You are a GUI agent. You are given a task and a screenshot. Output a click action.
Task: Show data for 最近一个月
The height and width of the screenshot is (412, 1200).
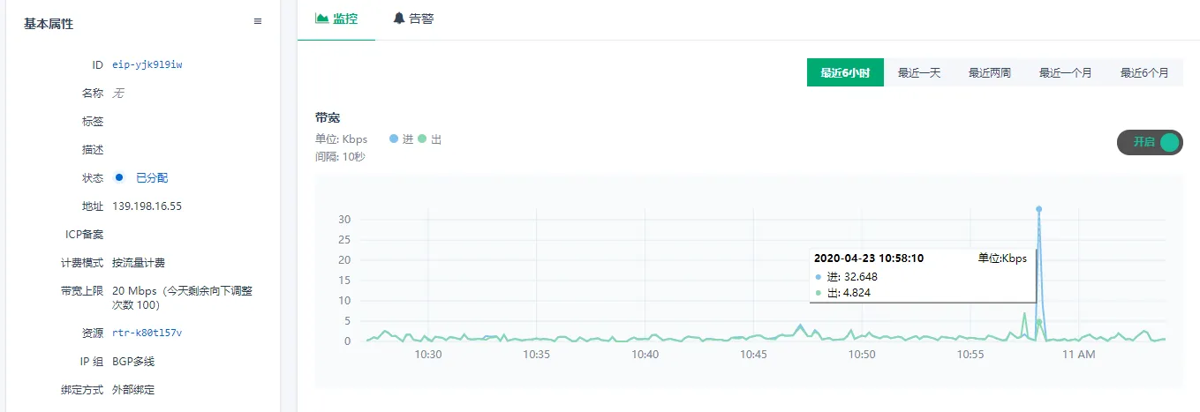tap(1066, 73)
